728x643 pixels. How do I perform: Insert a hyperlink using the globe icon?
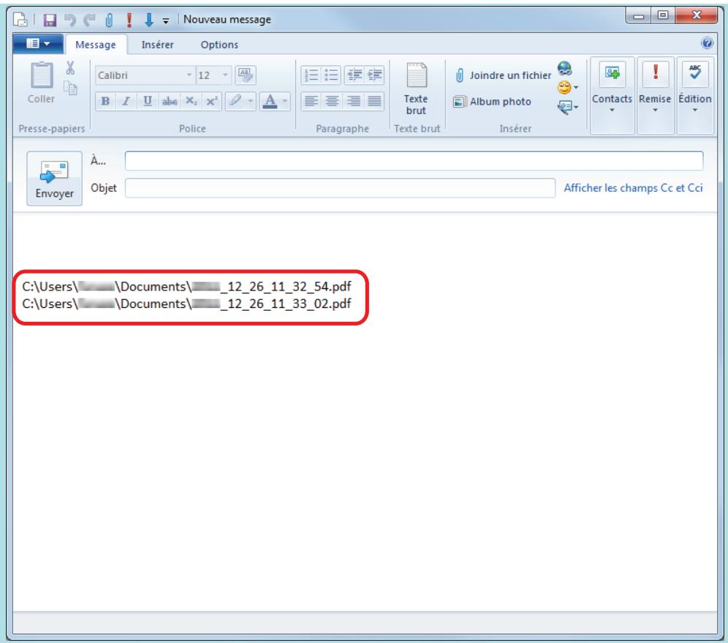564,69
